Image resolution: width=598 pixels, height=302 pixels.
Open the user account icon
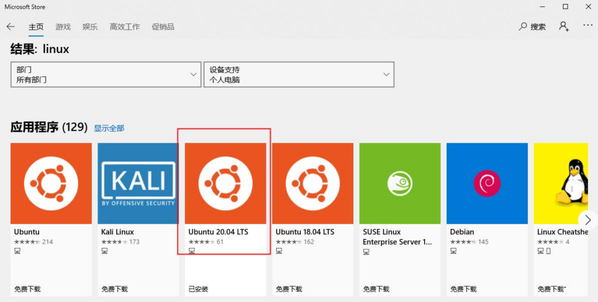point(564,26)
